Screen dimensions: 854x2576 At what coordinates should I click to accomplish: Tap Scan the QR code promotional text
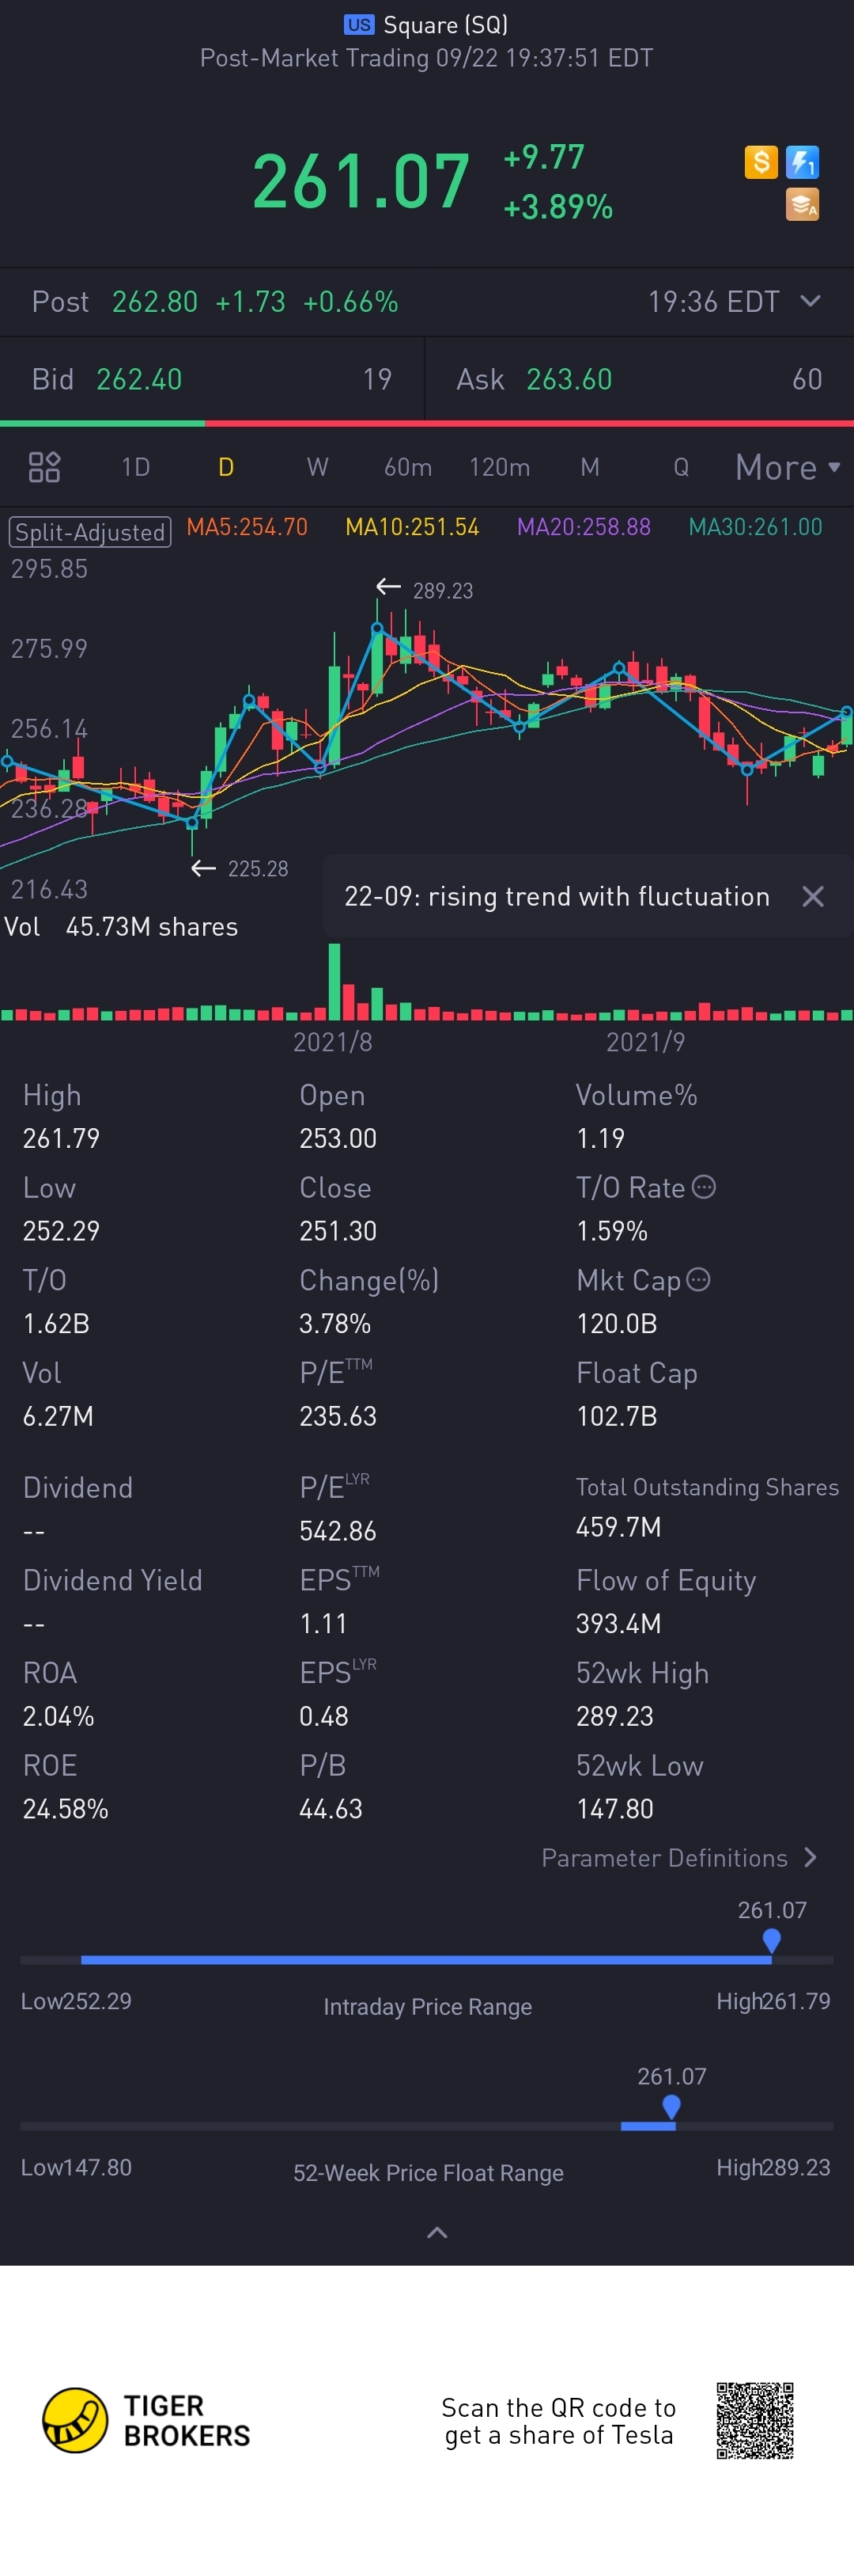pyautogui.click(x=558, y=2421)
